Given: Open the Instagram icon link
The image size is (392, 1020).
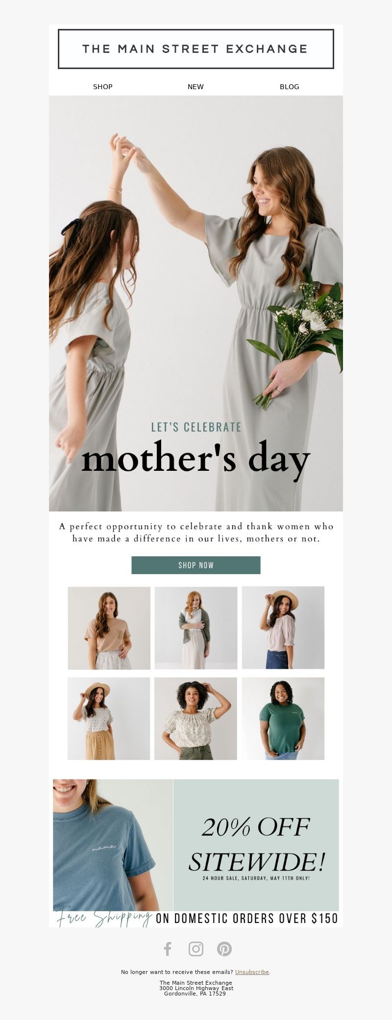Looking at the screenshot, I should tap(196, 949).
